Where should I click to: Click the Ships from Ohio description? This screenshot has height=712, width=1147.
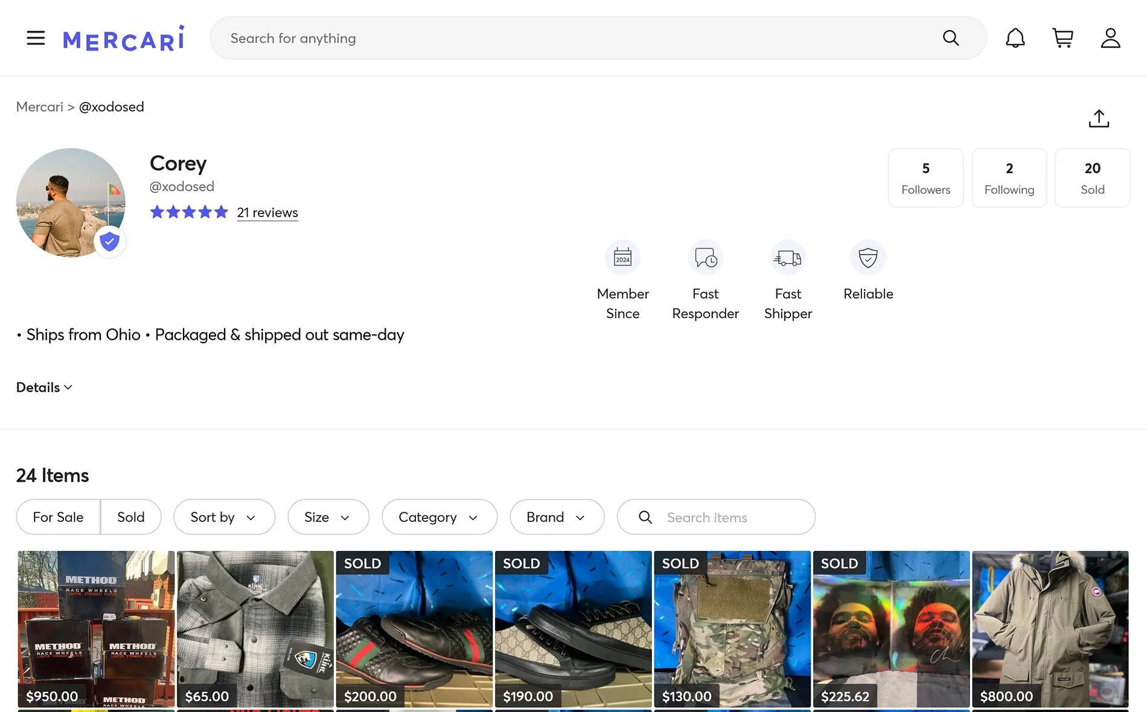click(210, 335)
